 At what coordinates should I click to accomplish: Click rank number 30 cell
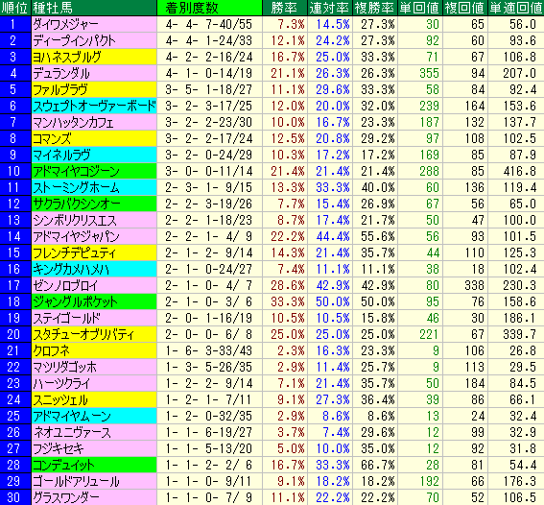coord(15,497)
